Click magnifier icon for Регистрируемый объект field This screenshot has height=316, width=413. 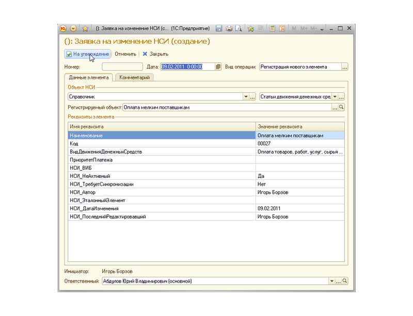(341, 107)
